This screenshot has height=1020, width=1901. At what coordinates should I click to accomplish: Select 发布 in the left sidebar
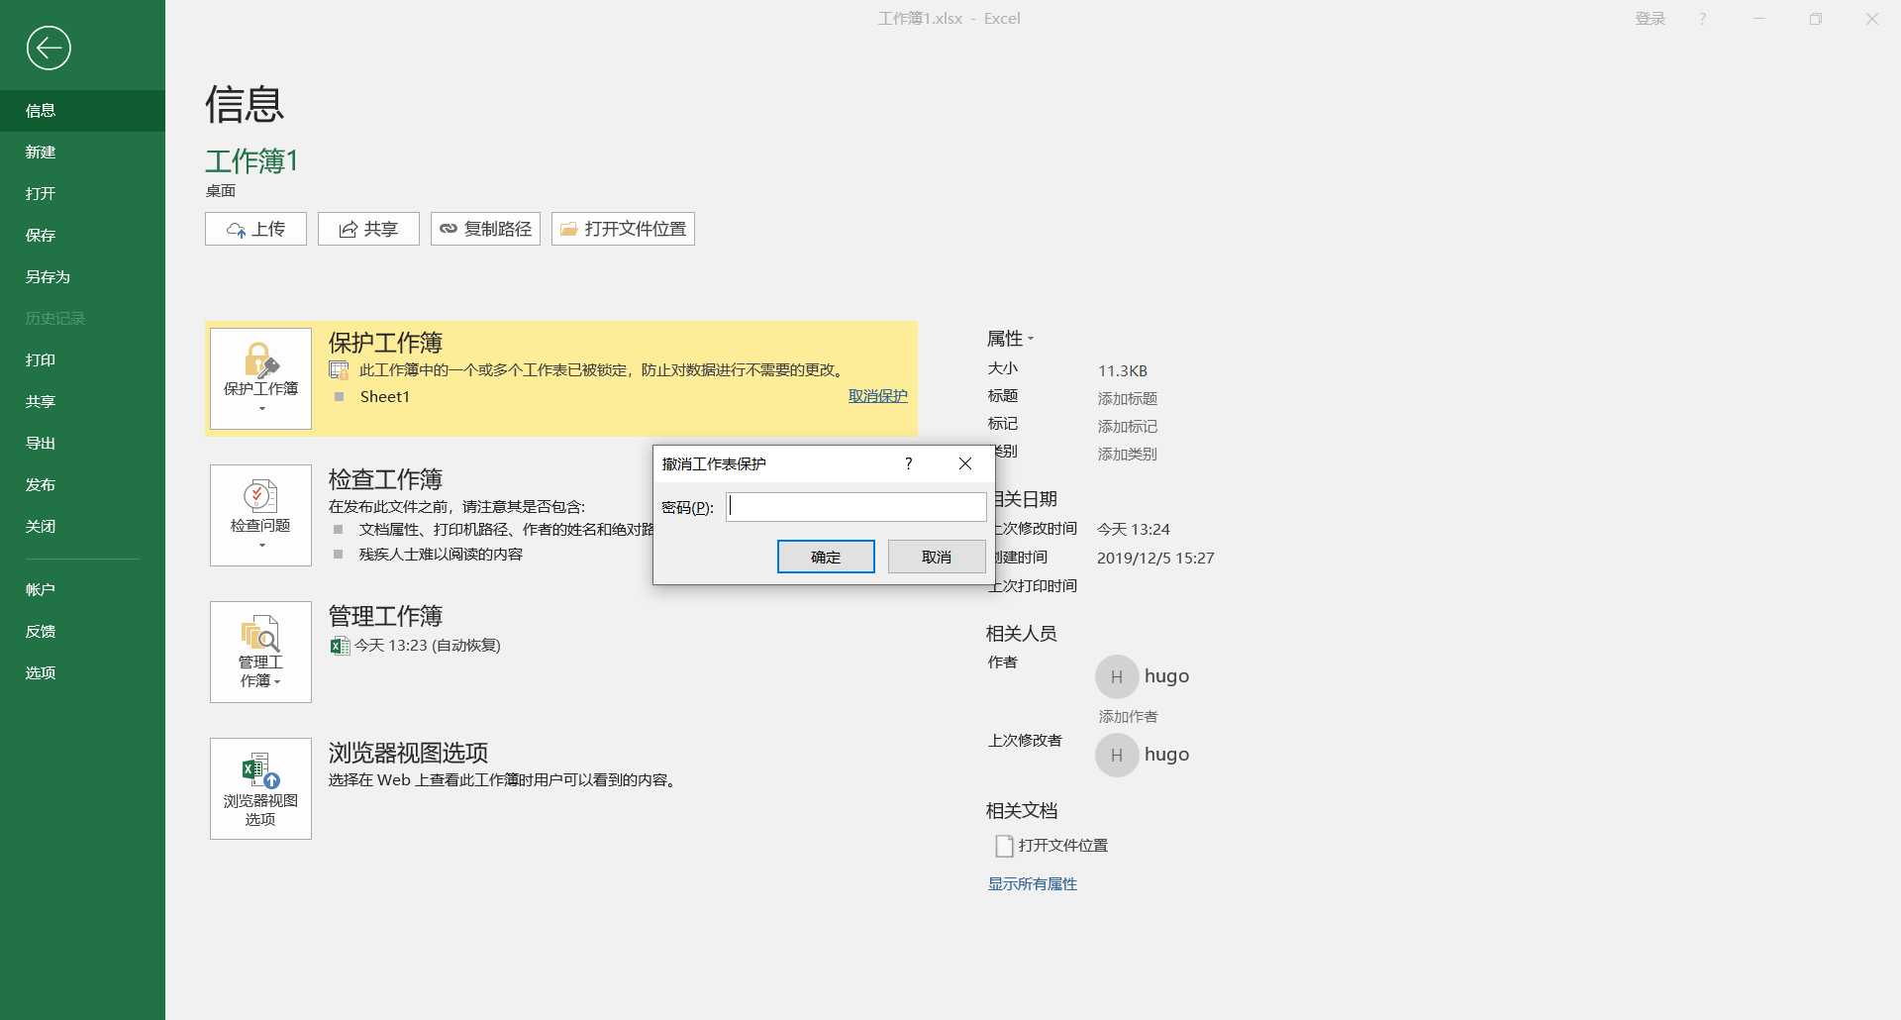82,485
